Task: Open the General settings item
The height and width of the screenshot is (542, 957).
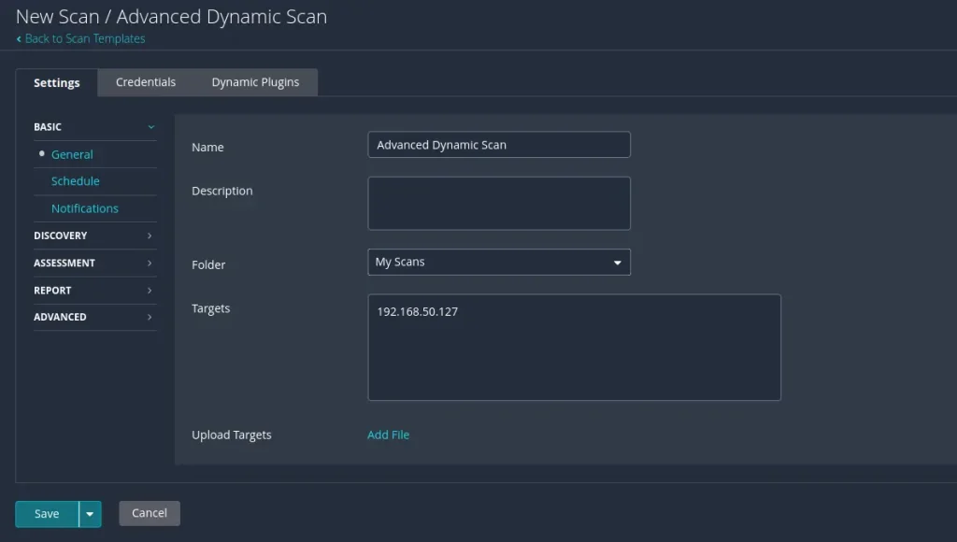Action: coord(72,154)
